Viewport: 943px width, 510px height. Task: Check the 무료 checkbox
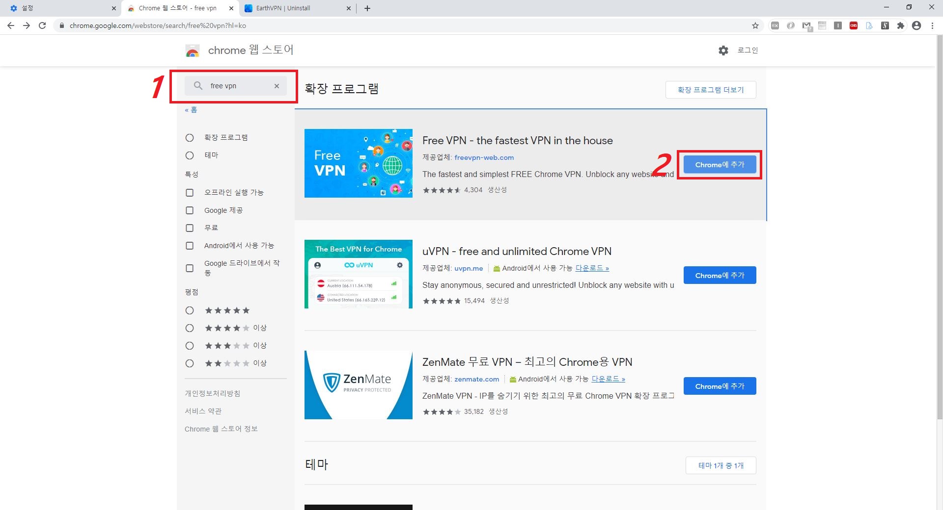click(x=190, y=228)
